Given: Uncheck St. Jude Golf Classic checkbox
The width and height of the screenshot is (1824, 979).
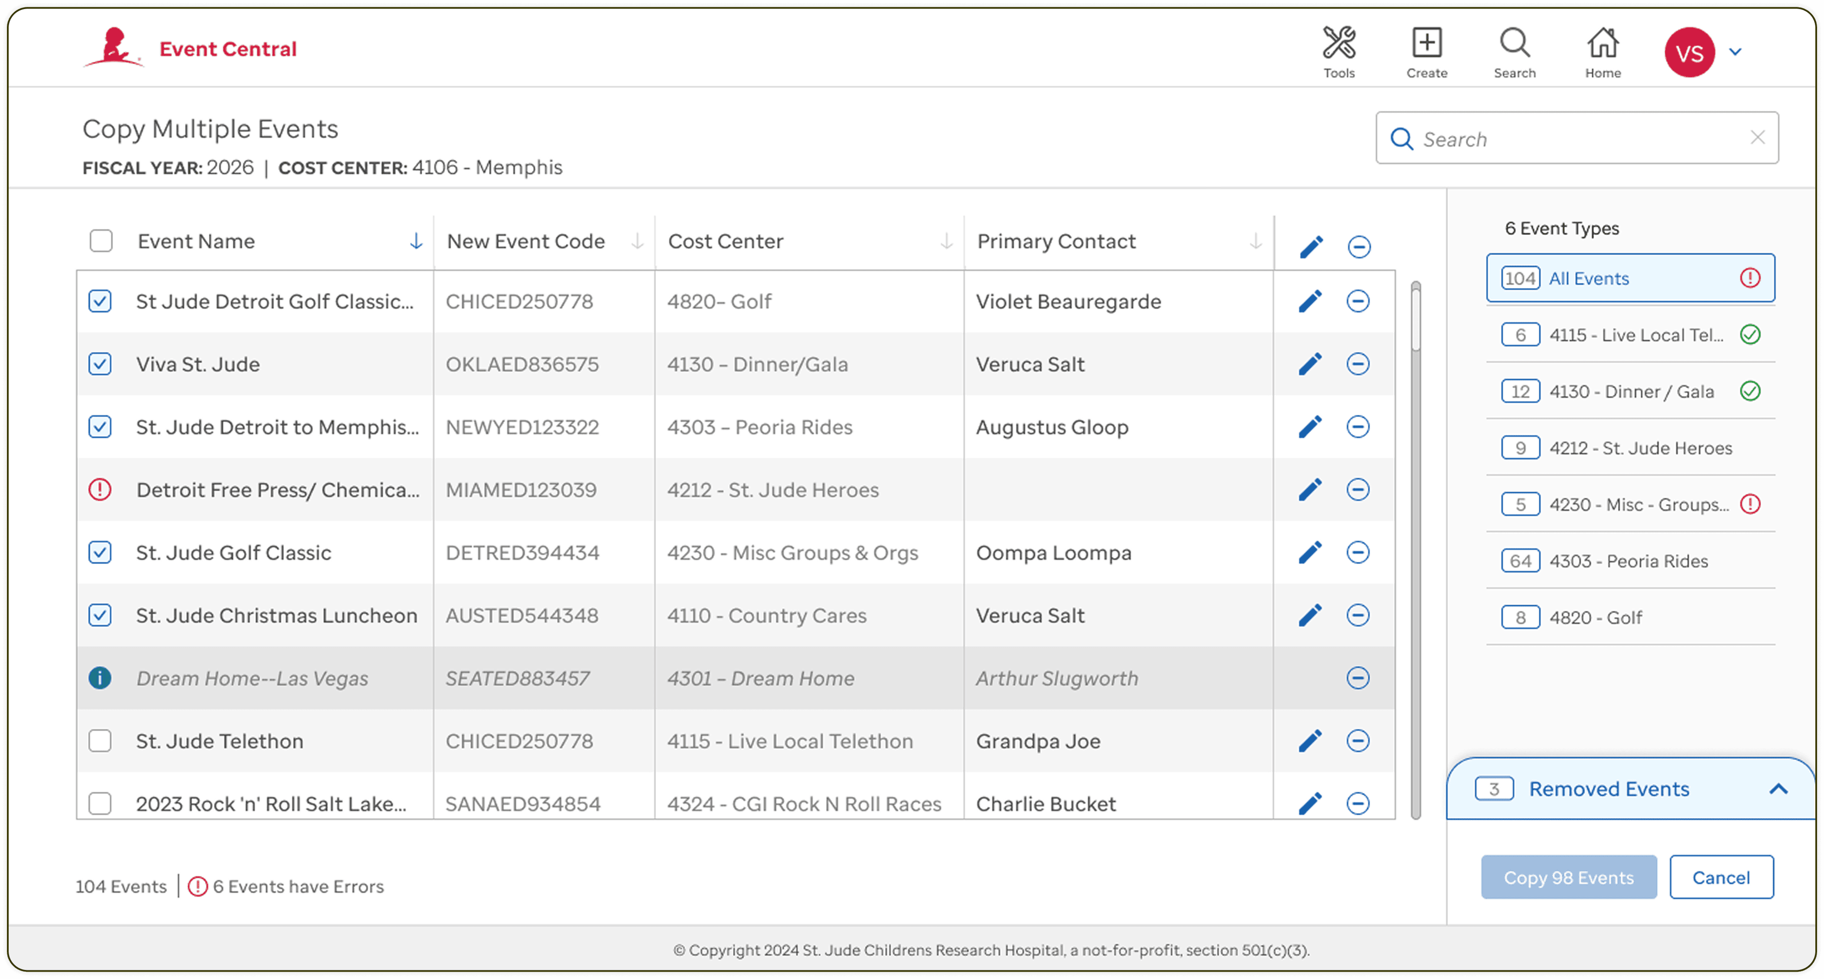Looking at the screenshot, I should coord(100,552).
